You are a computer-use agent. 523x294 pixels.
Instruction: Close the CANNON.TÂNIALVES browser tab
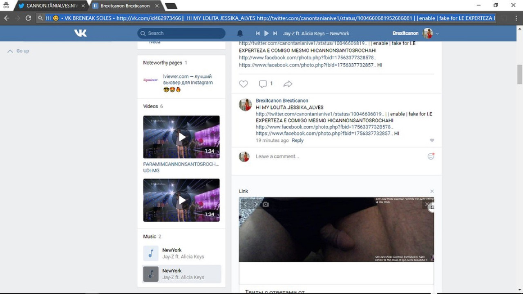pyautogui.click(x=83, y=6)
